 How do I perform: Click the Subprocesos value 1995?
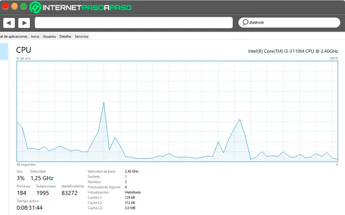[x=42, y=193]
